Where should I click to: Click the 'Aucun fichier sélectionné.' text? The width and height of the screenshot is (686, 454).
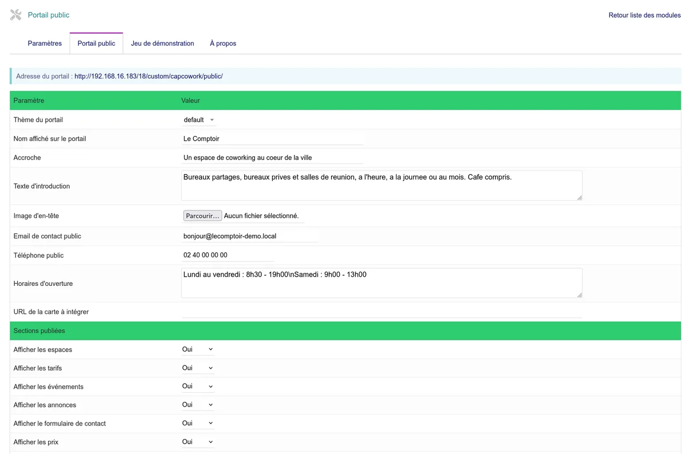tap(261, 216)
